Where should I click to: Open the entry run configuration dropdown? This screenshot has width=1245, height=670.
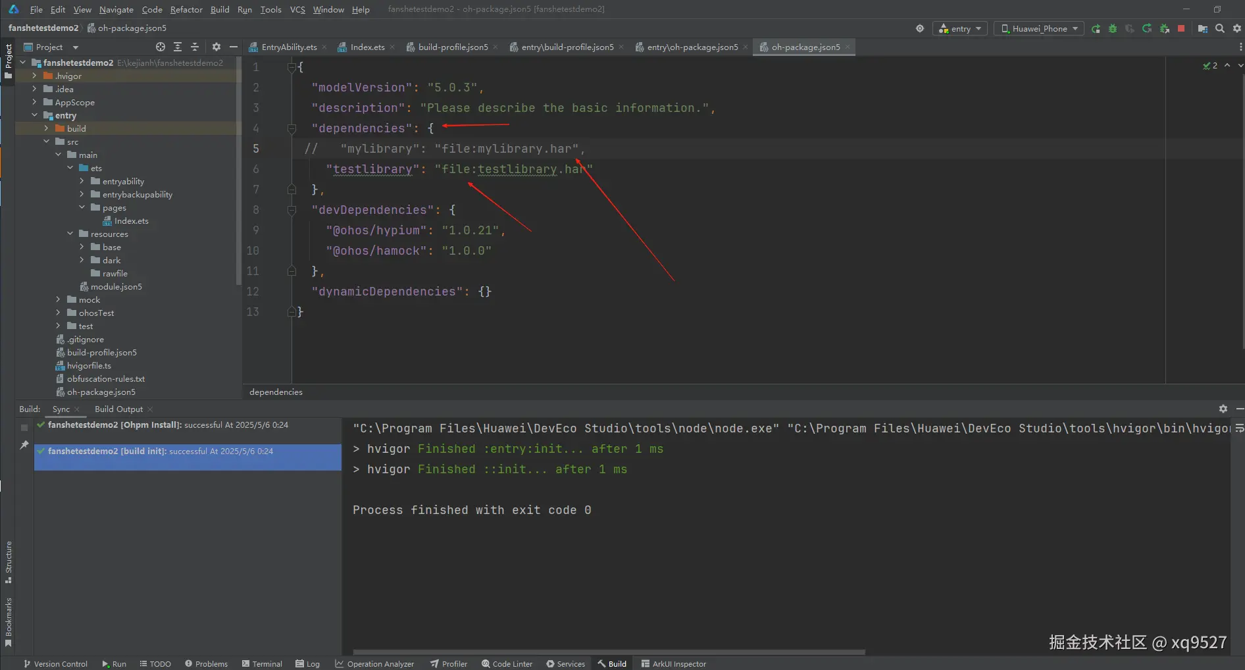coord(960,29)
